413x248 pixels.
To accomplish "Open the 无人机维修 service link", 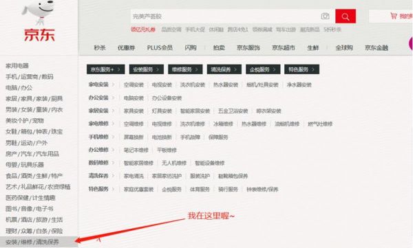I will (x=174, y=163).
